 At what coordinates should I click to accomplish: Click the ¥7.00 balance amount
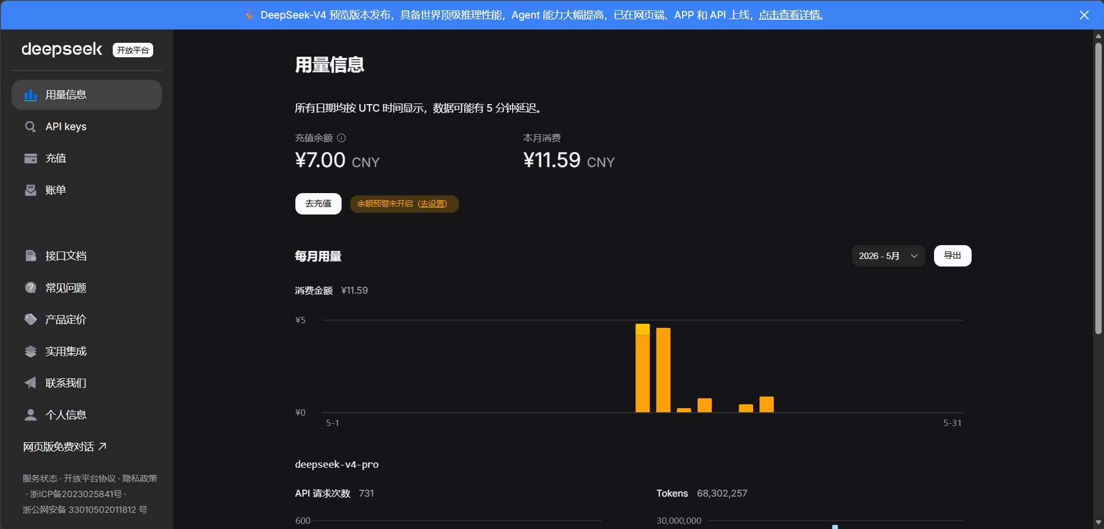pos(320,160)
